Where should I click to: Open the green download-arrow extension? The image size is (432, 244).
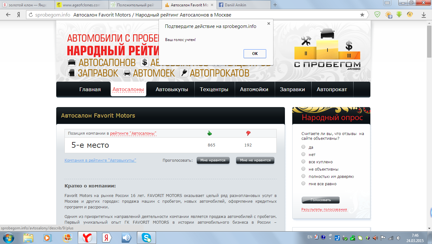click(x=399, y=15)
